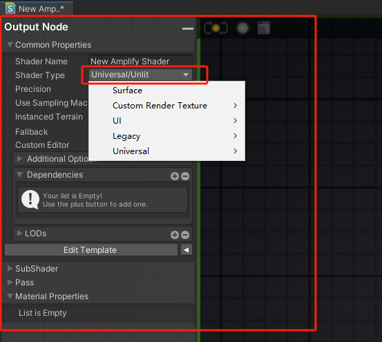Click the arrow button beside Edit Template
This screenshot has height=342, width=382.
tap(187, 250)
